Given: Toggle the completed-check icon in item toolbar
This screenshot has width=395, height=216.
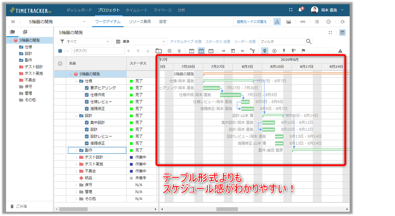Looking at the screenshot, I should (x=169, y=51).
